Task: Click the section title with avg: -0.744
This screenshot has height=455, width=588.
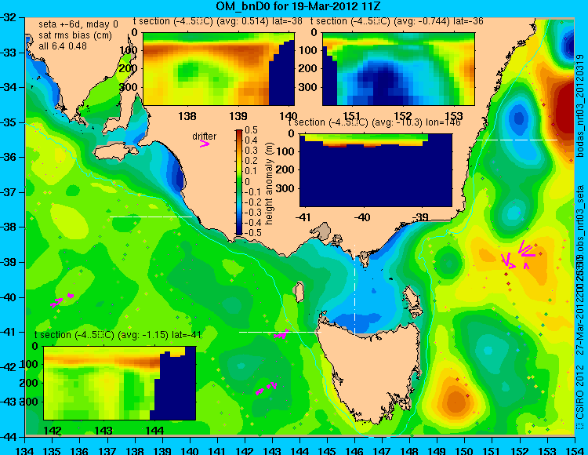Action: point(397,21)
